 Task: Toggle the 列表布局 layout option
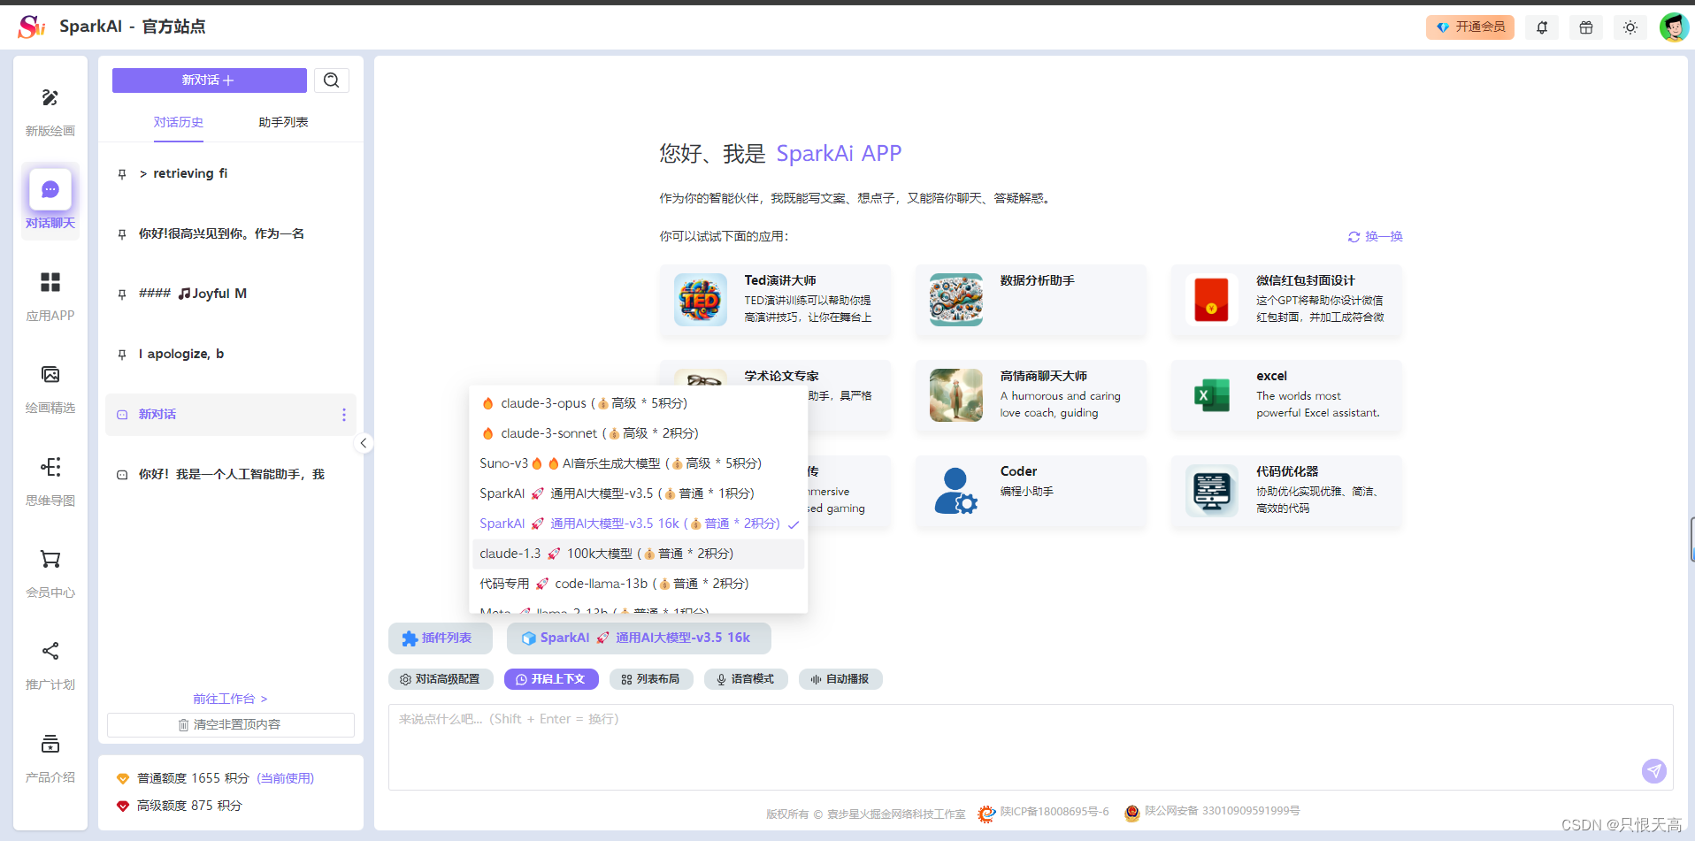pos(651,679)
